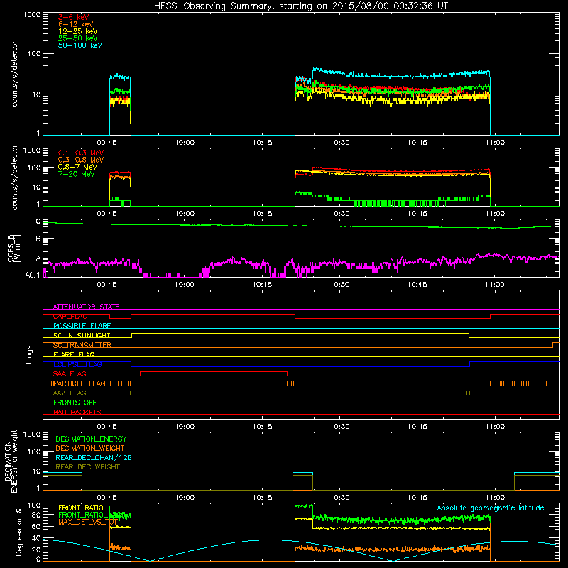Image resolution: width=568 pixels, height=568 pixels.
Task: Click the 0.8-7 MeV legend label
Action: [77, 167]
